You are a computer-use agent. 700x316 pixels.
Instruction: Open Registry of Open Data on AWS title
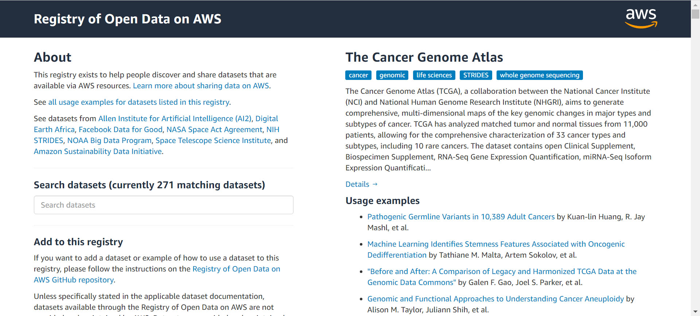point(127,19)
